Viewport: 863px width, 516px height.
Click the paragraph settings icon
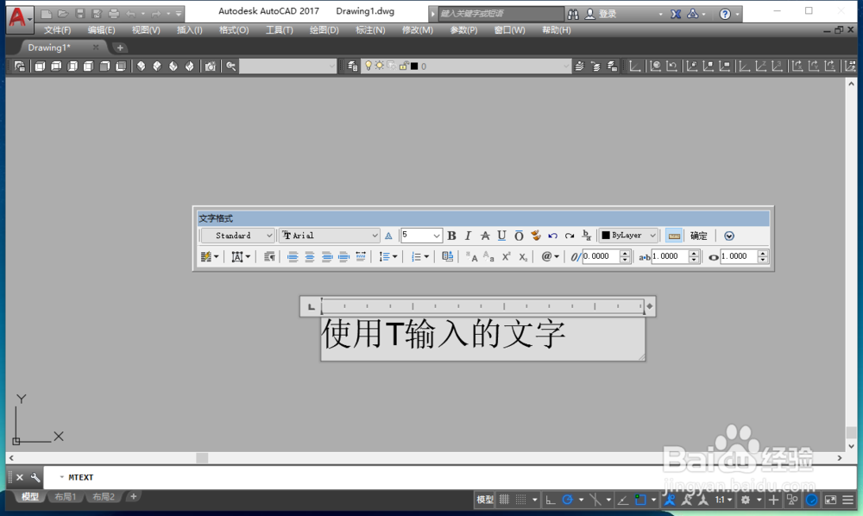point(269,256)
